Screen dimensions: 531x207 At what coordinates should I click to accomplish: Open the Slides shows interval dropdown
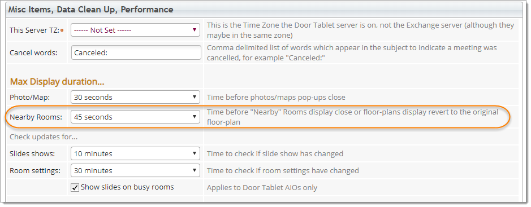[135, 153]
